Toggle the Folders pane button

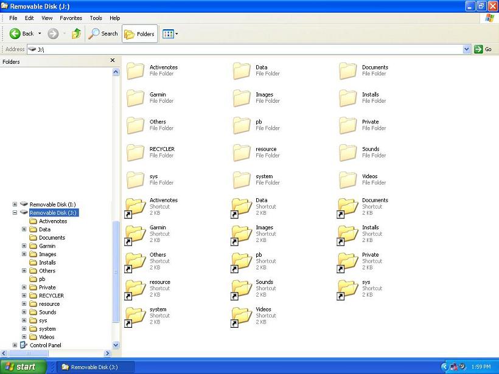point(139,33)
